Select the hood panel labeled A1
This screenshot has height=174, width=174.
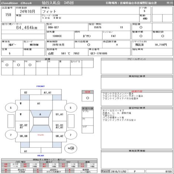click(x=41, y=103)
